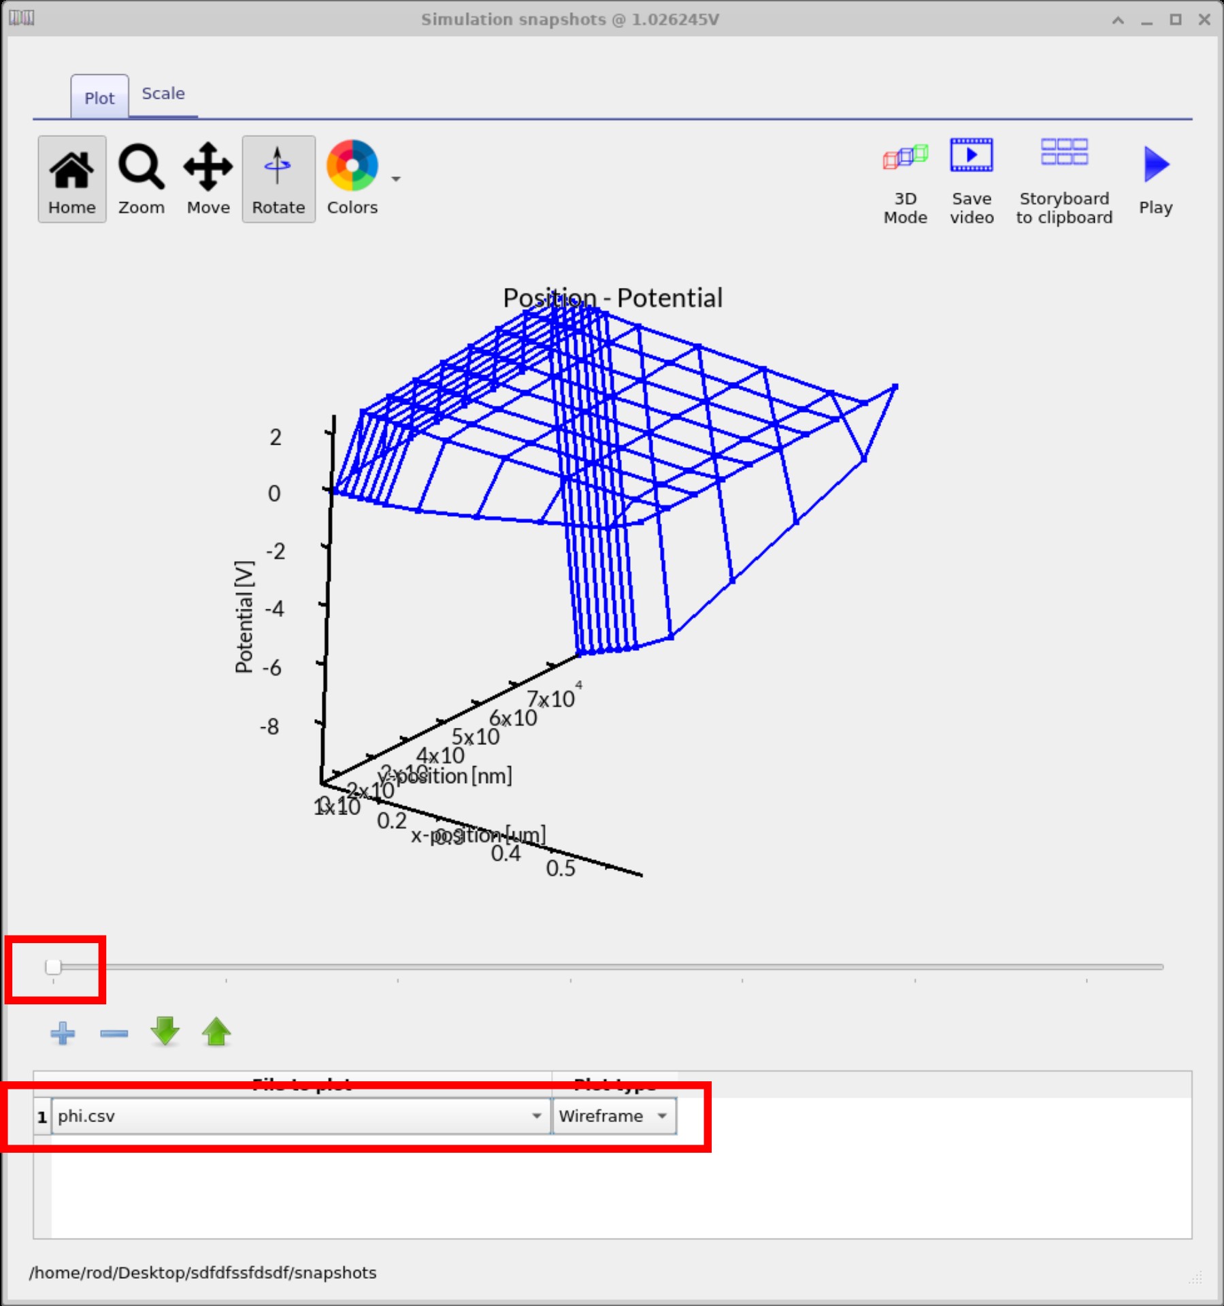Select the Plot tab
The image size is (1224, 1306).
(99, 97)
